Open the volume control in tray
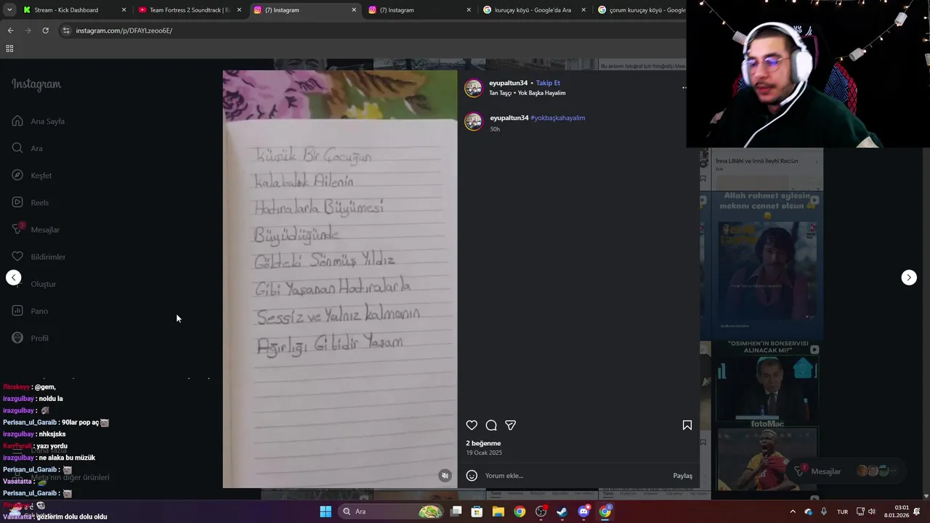930x523 pixels. (872, 511)
